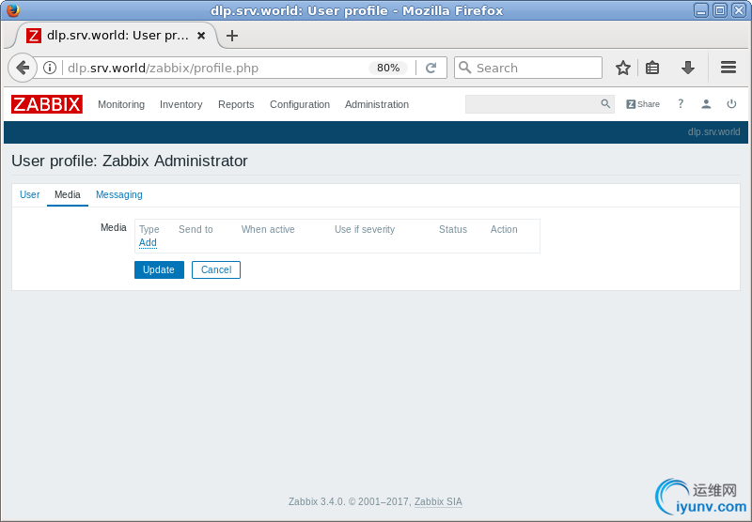Maximize the Firefox window

point(719,10)
